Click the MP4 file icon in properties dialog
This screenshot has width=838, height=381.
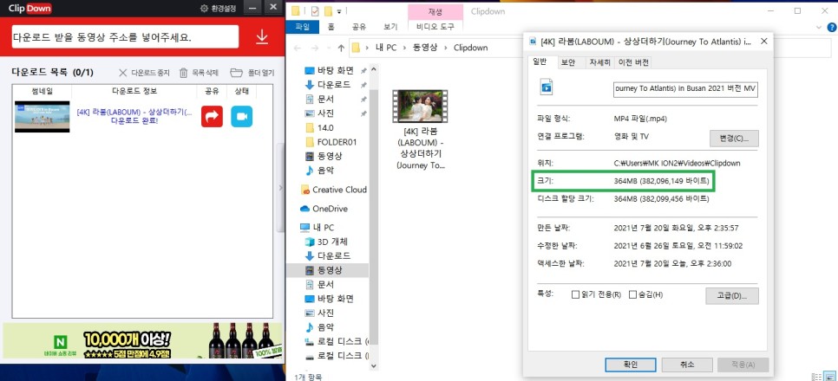click(547, 87)
